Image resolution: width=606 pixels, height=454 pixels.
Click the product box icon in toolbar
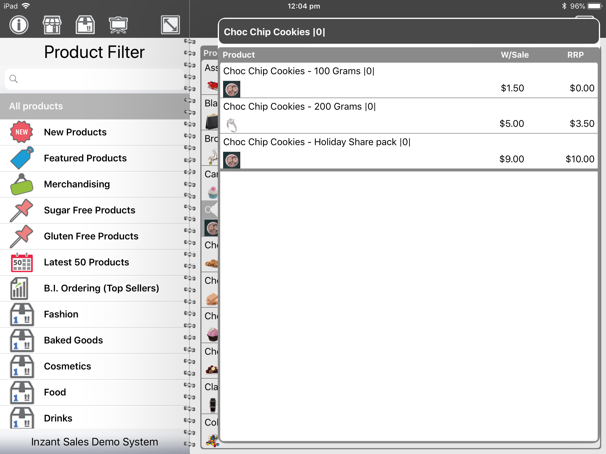coord(85,25)
